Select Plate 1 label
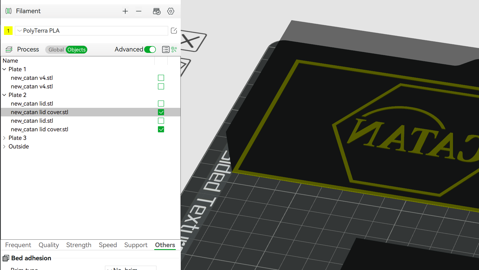Viewport: 479px width, 270px height. point(17,69)
